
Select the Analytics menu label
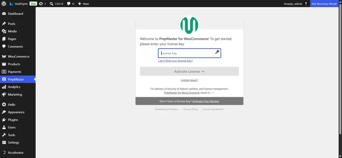point(14,87)
